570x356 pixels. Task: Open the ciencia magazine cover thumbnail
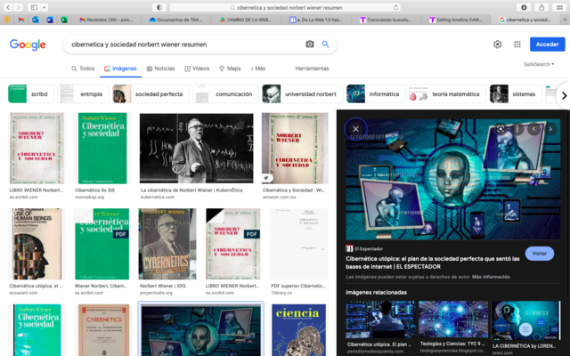298,330
